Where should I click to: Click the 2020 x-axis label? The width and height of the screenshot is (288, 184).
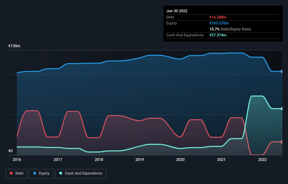(180, 160)
